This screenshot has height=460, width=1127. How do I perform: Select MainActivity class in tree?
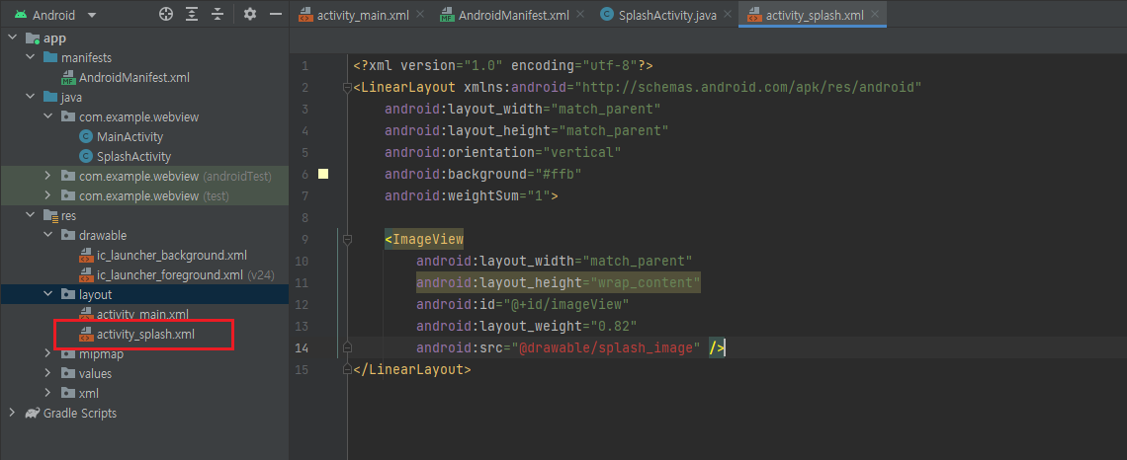[130, 136]
